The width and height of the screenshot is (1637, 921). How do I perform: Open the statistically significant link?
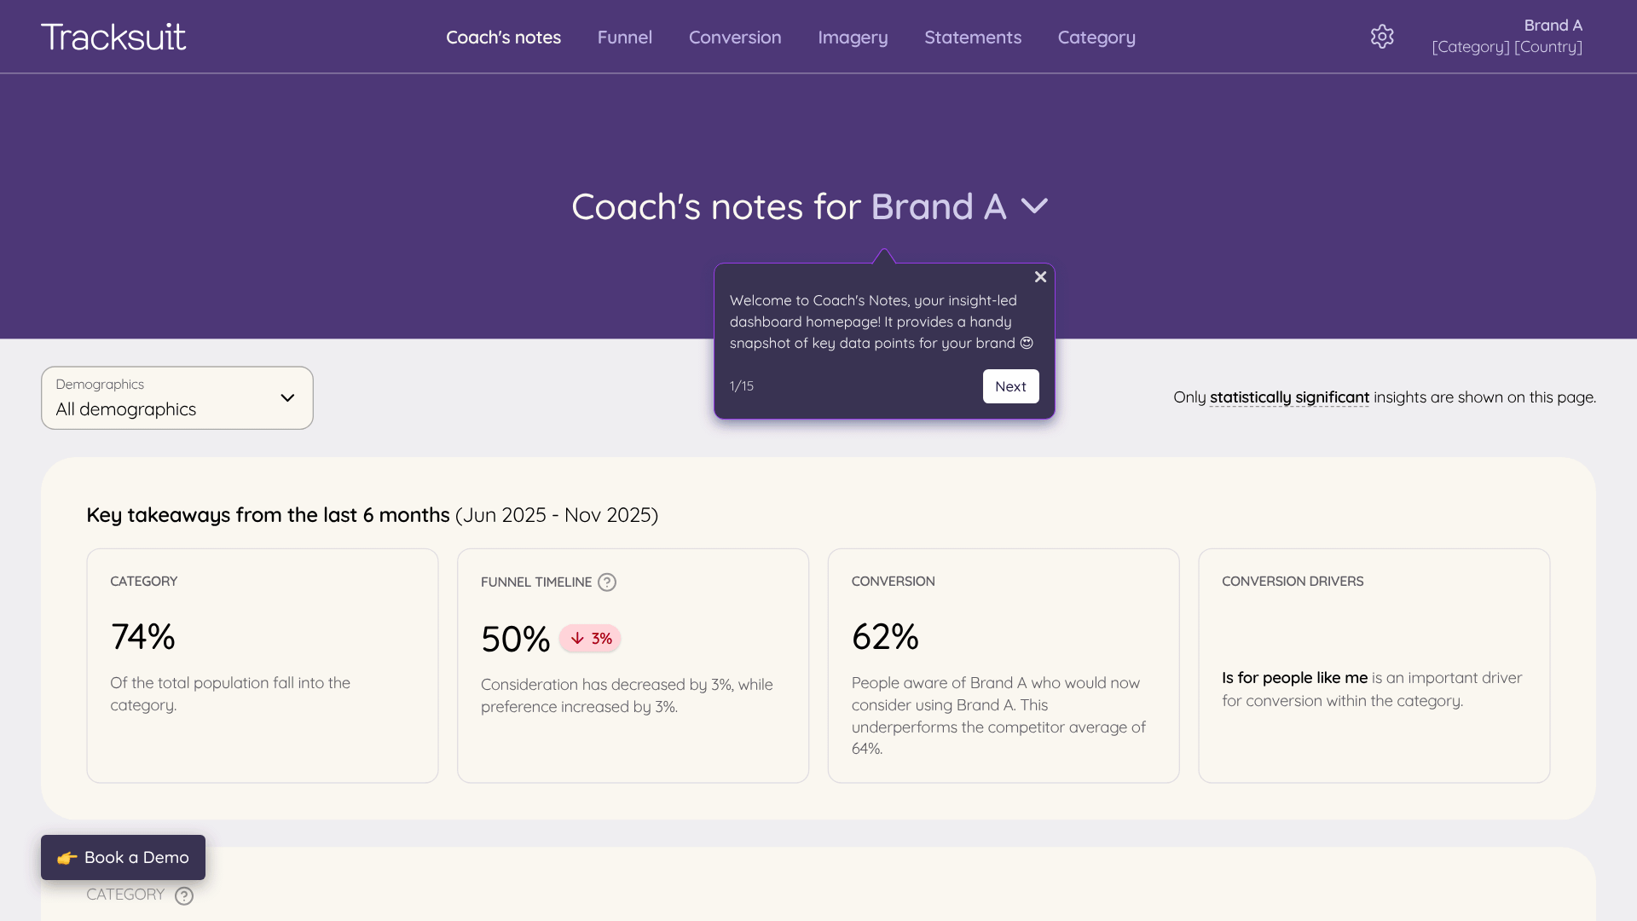click(1289, 397)
